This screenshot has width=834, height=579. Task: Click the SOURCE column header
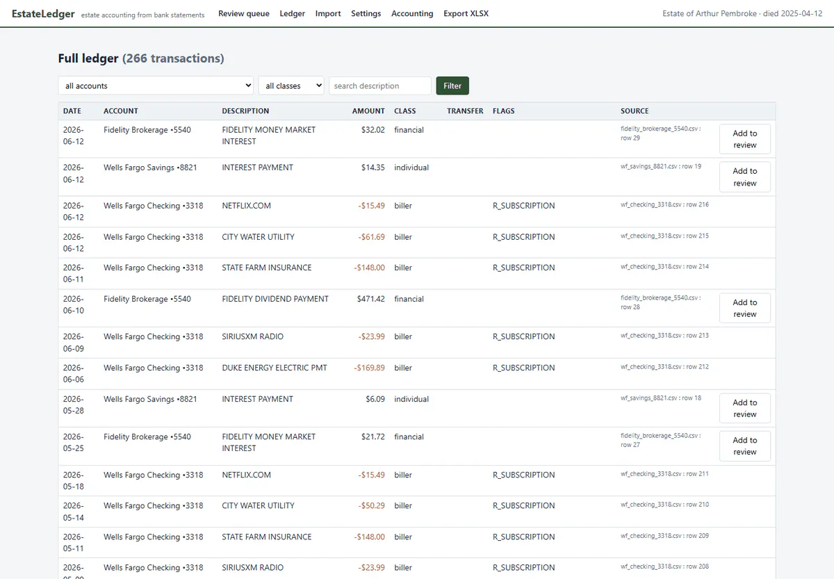click(x=635, y=111)
